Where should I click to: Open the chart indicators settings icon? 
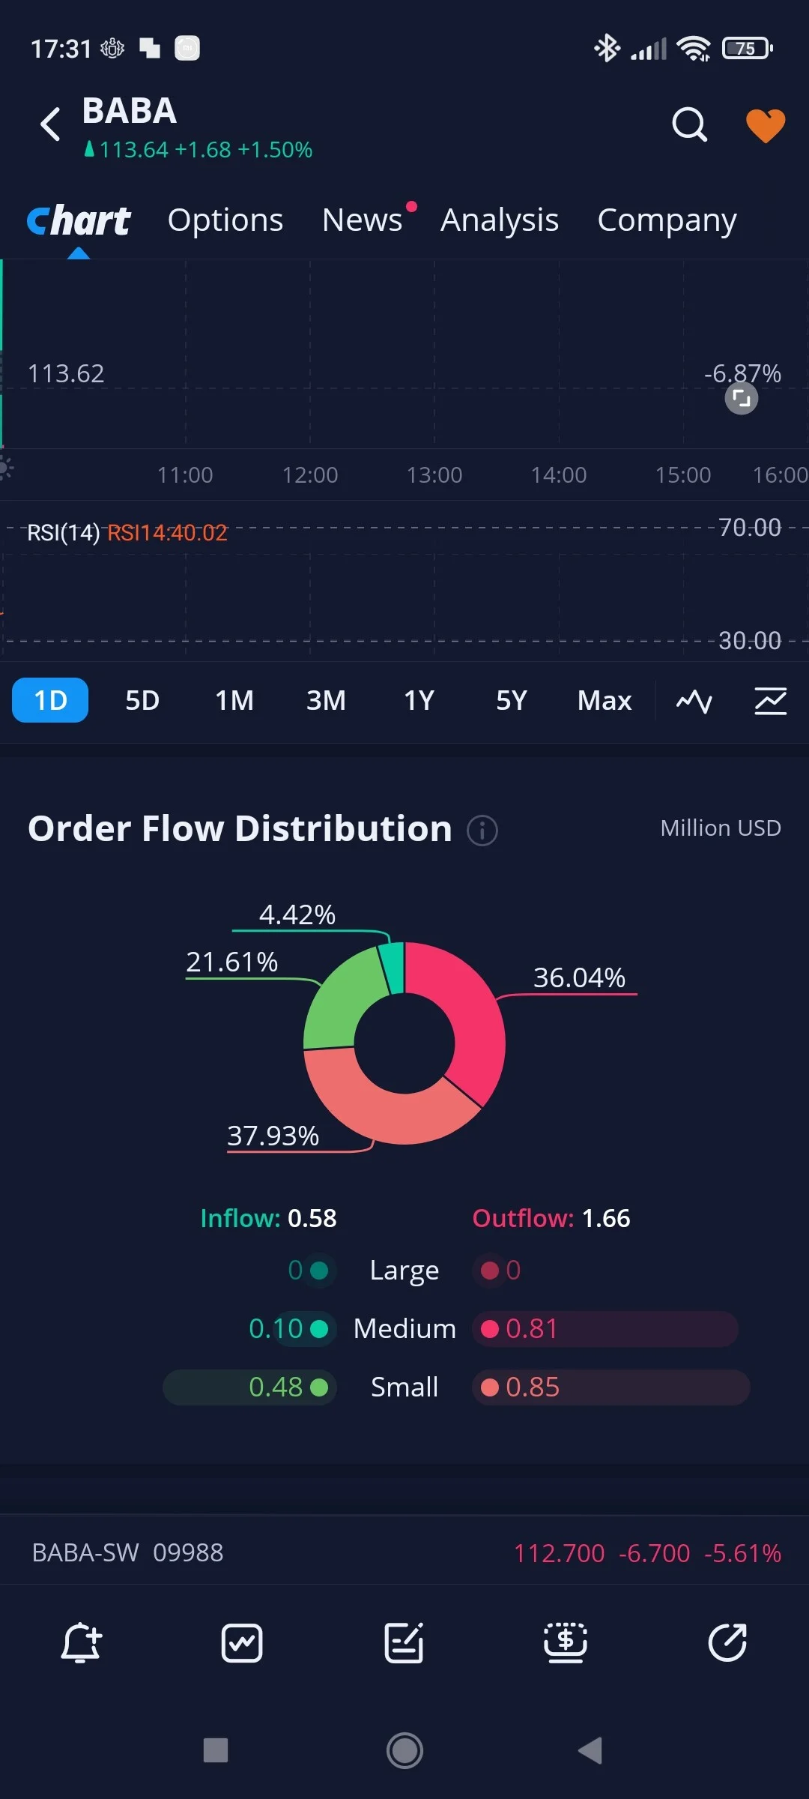[x=770, y=701]
